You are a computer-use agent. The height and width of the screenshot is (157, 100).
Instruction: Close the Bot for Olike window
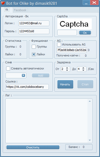pos(94,3)
